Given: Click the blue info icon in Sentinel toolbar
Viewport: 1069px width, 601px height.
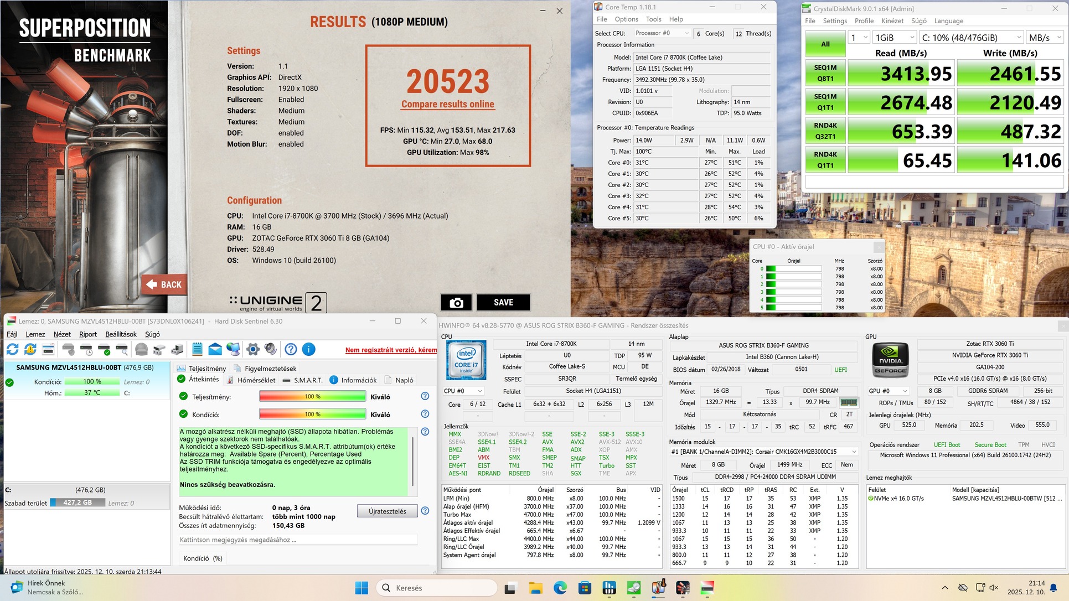Looking at the screenshot, I should tap(309, 349).
